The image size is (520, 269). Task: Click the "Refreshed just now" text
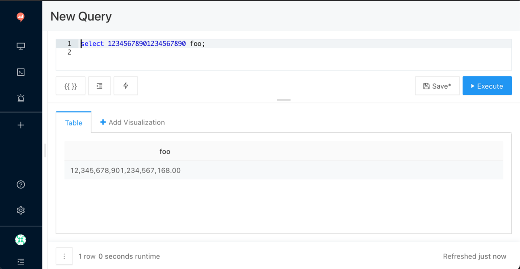tap(474, 256)
